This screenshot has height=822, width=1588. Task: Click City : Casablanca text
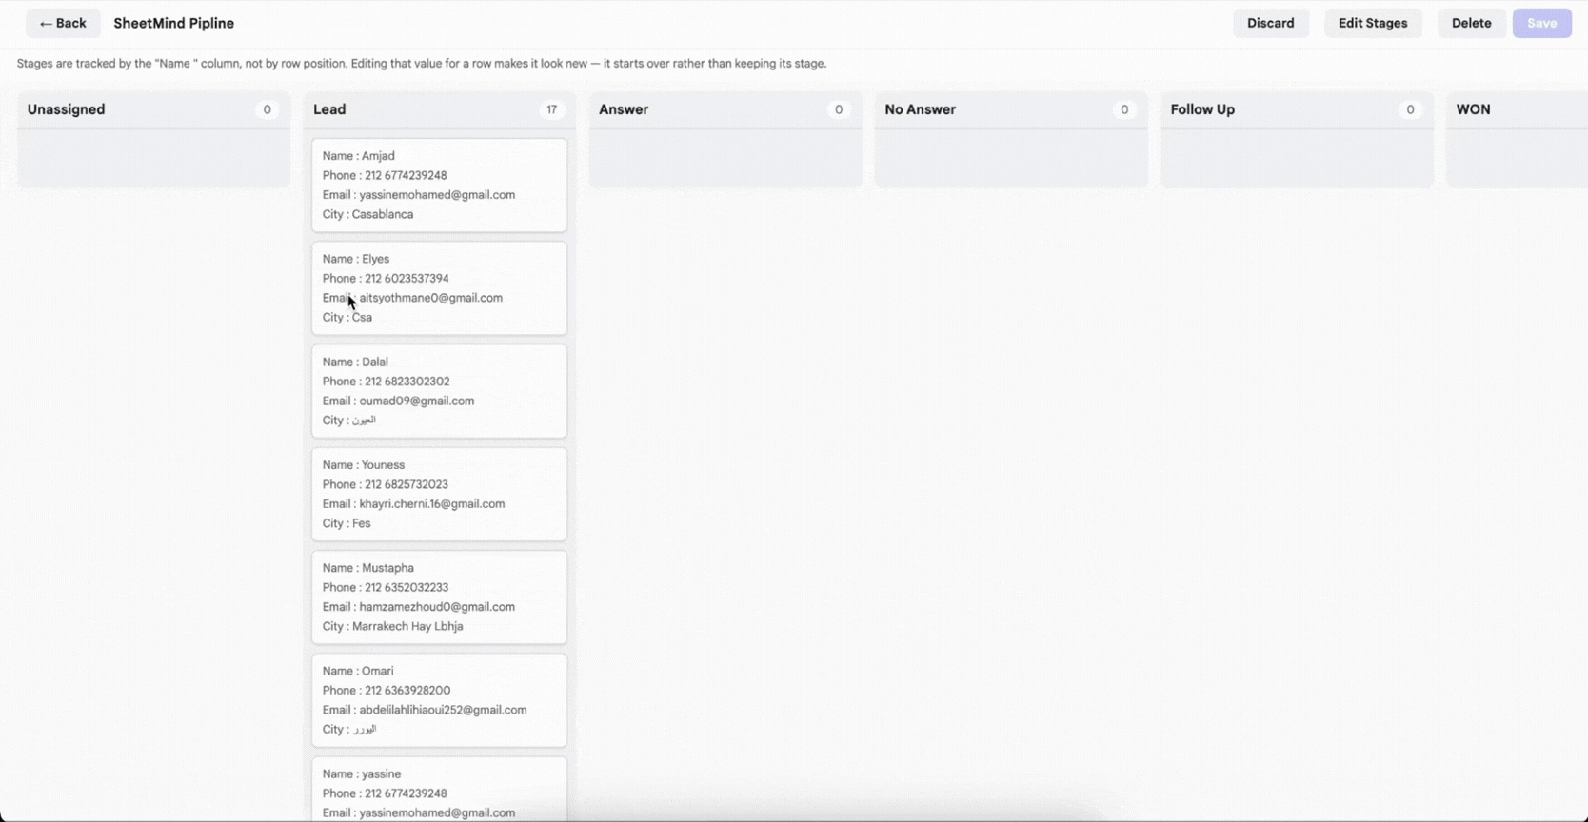coord(367,214)
